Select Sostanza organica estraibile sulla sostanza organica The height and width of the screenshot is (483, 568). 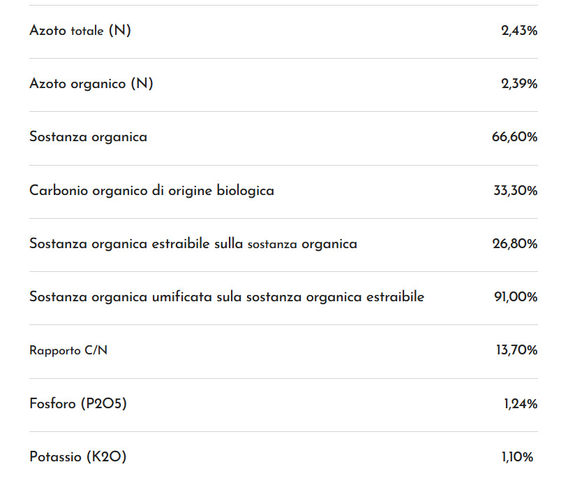click(193, 244)
